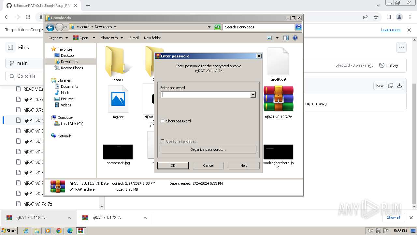Open Documents library in navigation pane

(x=69, y=86)
